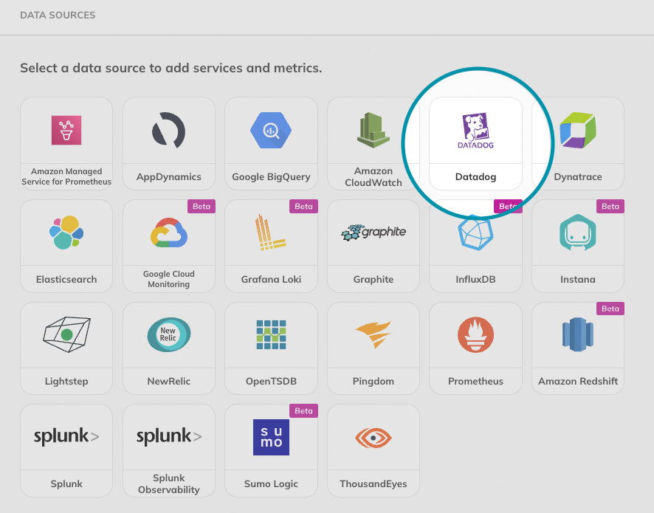Click the AppDynamics logo icon
Viewport: 654px width, 513px height.
point(168,131)
